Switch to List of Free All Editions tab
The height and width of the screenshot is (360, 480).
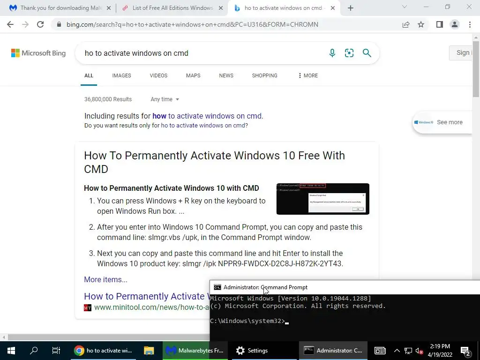[x=172, y=8]
